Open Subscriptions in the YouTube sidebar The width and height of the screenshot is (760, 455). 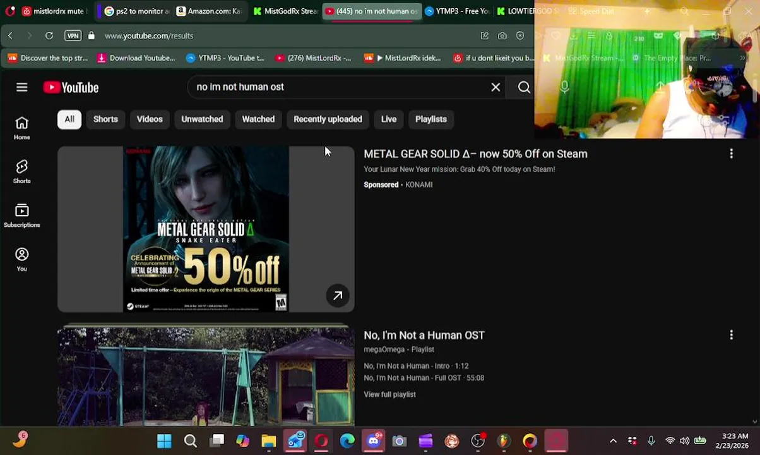click(x=21, y=215)
